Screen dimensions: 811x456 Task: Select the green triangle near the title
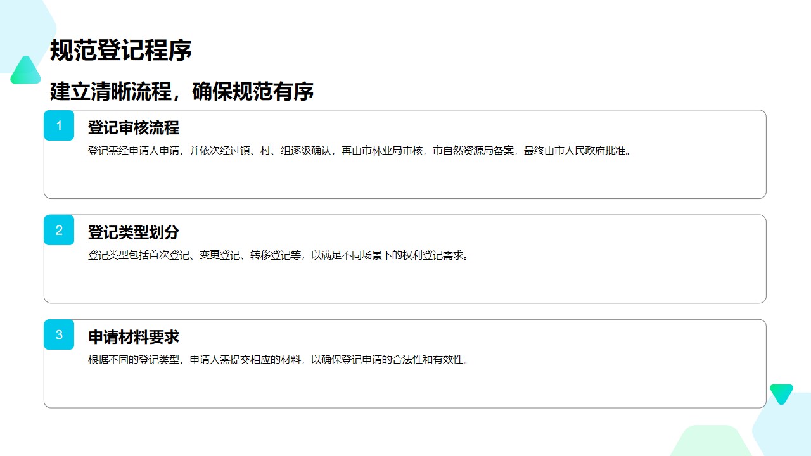25,72
